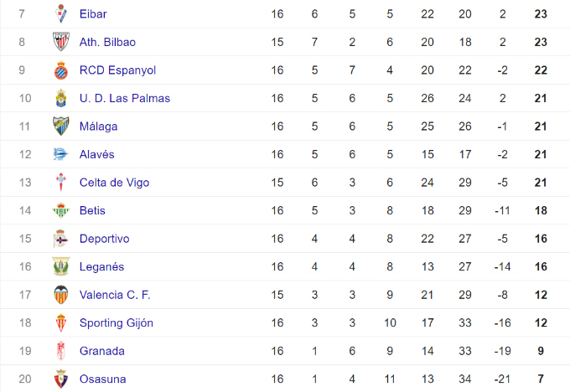Open the Granada team link
570x392 pixels.
(102, 351)
